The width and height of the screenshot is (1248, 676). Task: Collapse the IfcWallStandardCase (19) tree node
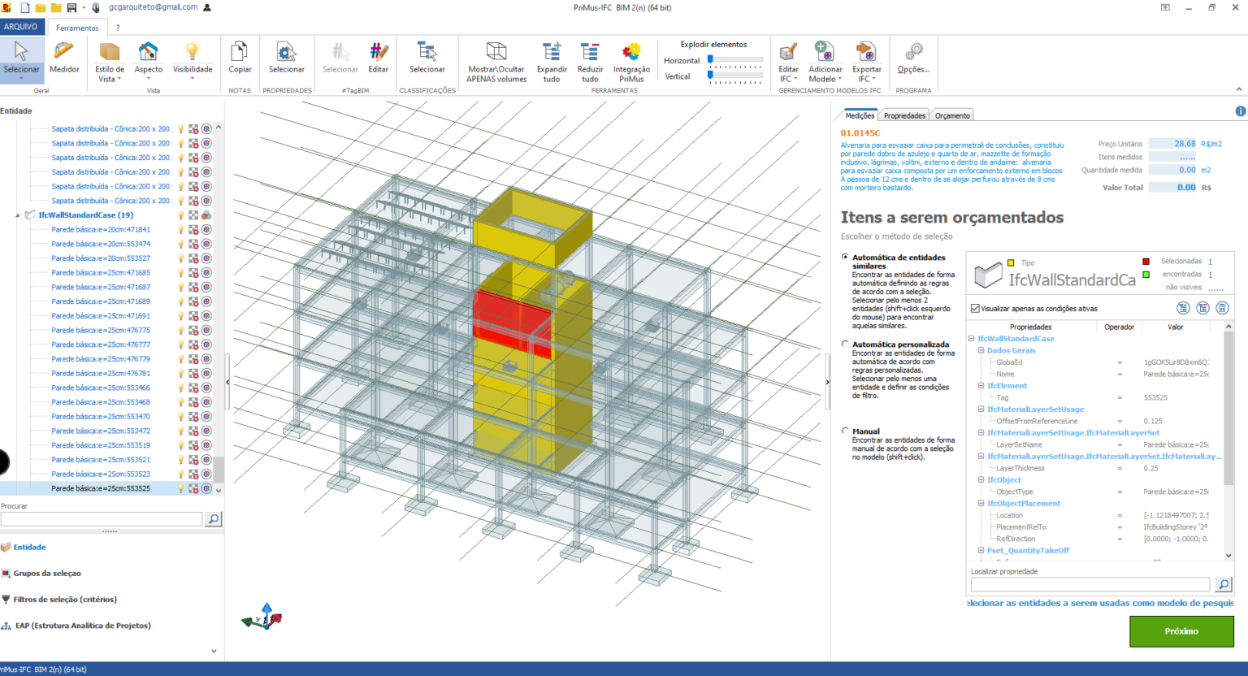[19, 214]
